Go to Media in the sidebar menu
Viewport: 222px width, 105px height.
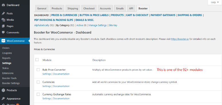click(10, 20)
